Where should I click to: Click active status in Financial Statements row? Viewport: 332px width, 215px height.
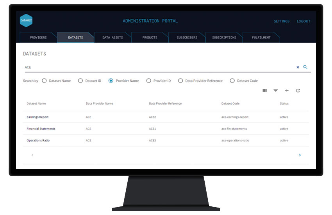(284, 129)
